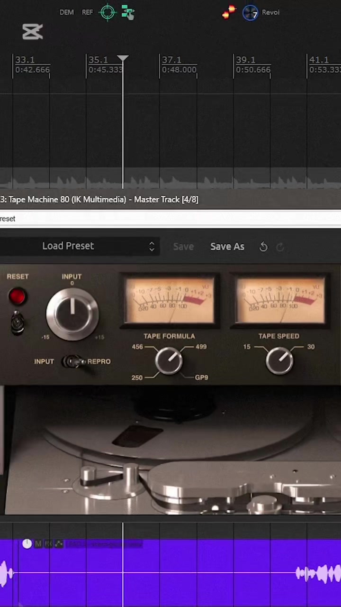Click ruler marker 37.1
The width and height of the screenshot is (341, 607).
click(x=171, y=60)
